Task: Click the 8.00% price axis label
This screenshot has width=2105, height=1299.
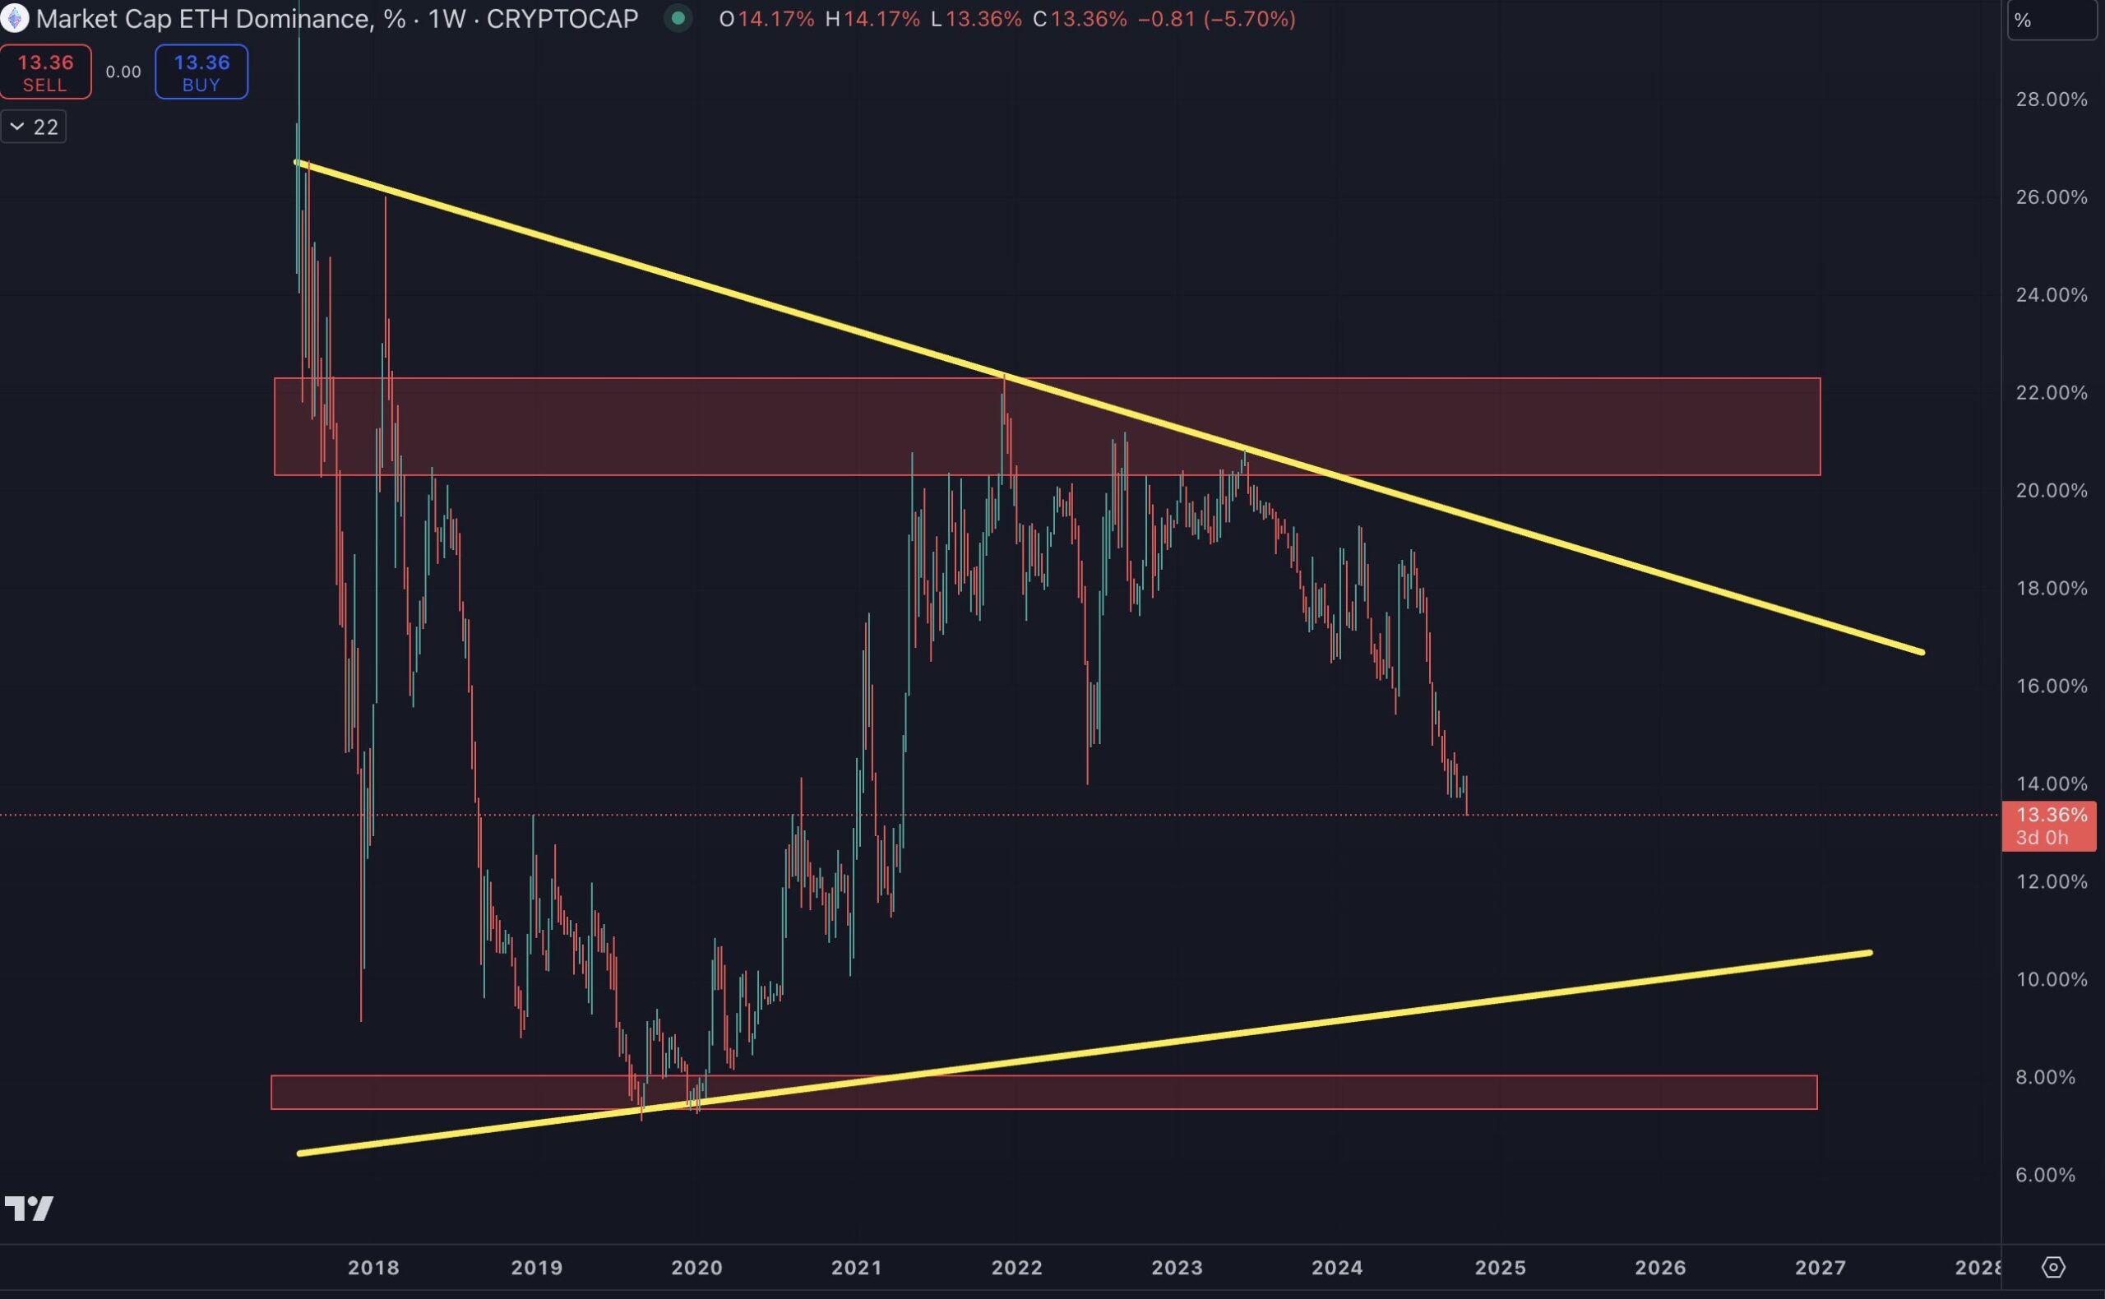Action: point(2046,1077)
